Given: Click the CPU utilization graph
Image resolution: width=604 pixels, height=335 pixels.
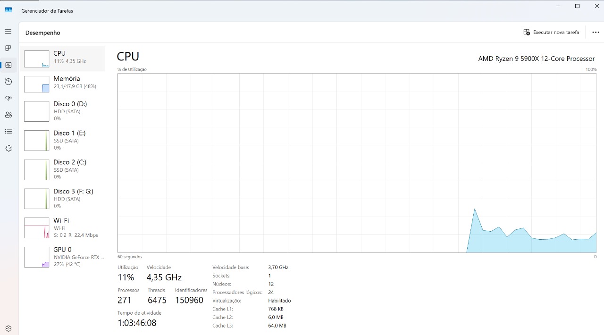Looking at the screenshot, I should pyautogui.click(x=357, y=163).
